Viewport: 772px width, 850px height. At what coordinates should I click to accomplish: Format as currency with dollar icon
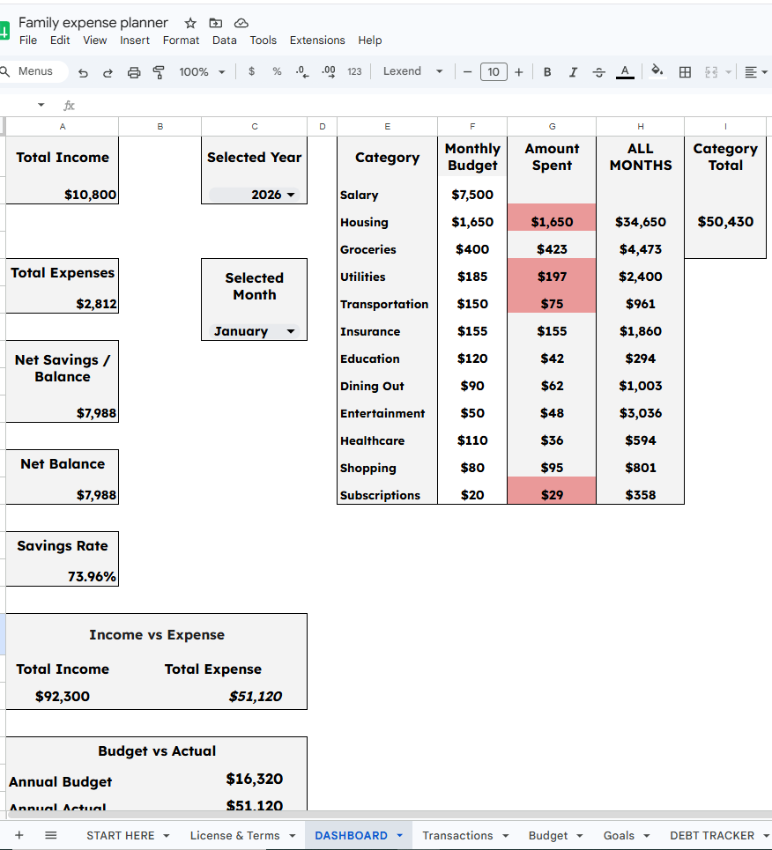[x=251, y=71]
